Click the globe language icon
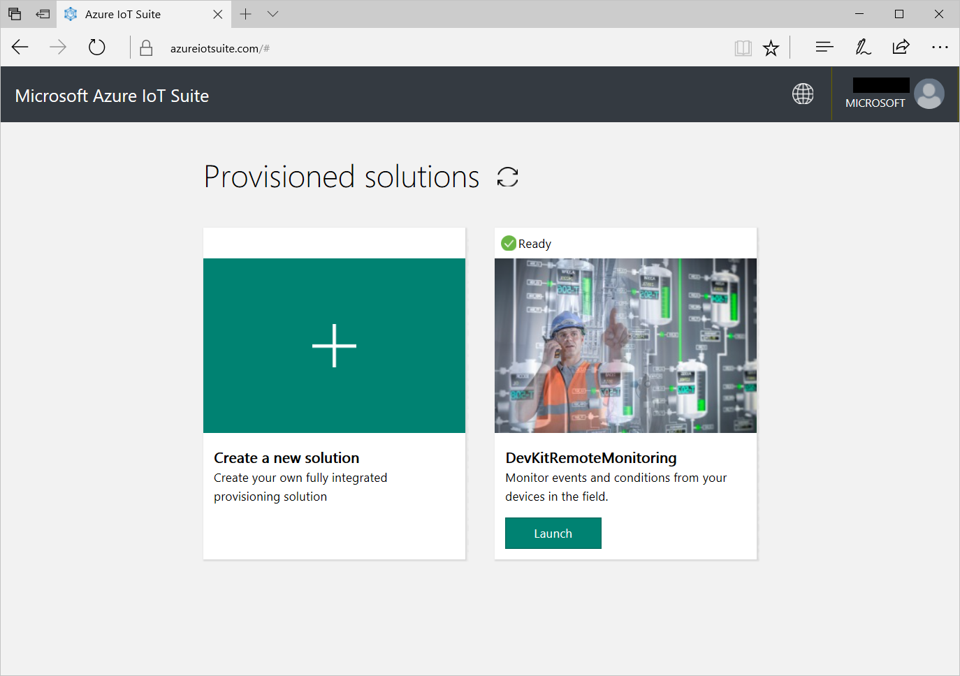The height and width of the screenshot is (676, 960). (x=803, y=94)
